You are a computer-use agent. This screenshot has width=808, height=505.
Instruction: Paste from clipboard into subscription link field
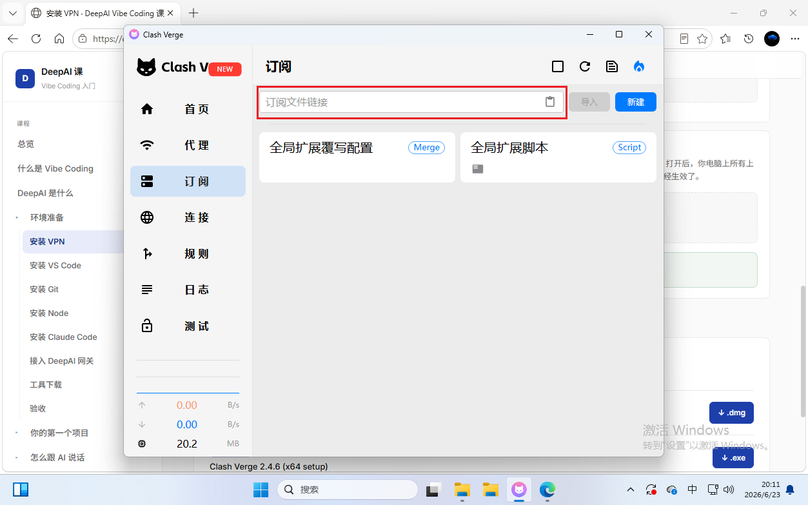click(550, 102)
